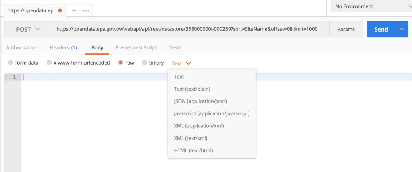Open the Tests tab
412x172 pixels.
(175, 47)
